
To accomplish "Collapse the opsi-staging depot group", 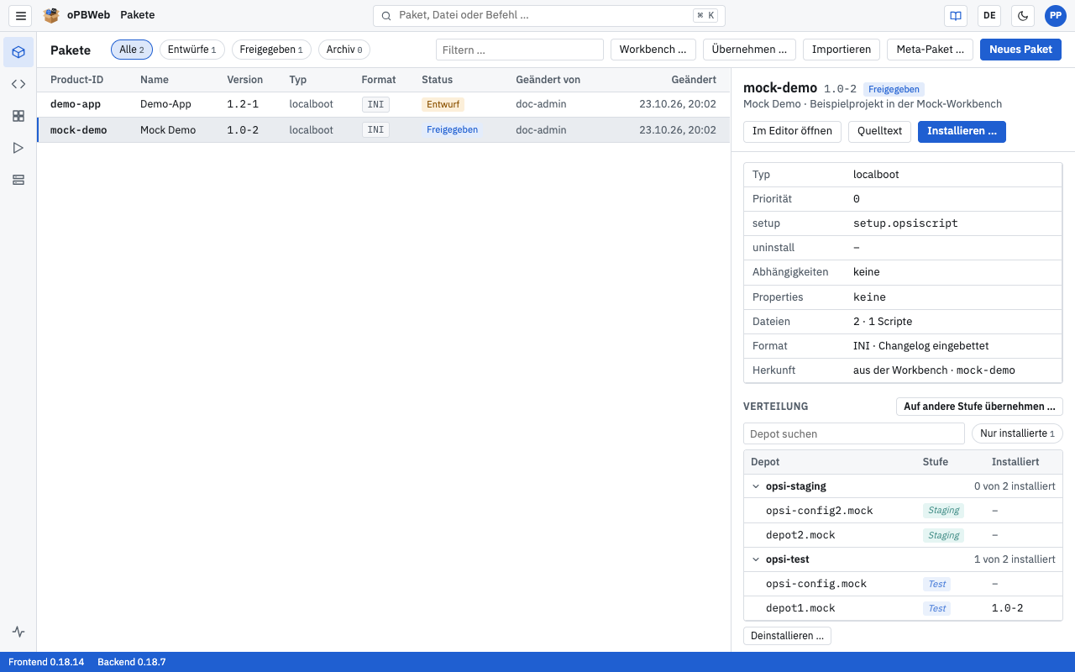I will pyautogui.click(x=756, y=486).
